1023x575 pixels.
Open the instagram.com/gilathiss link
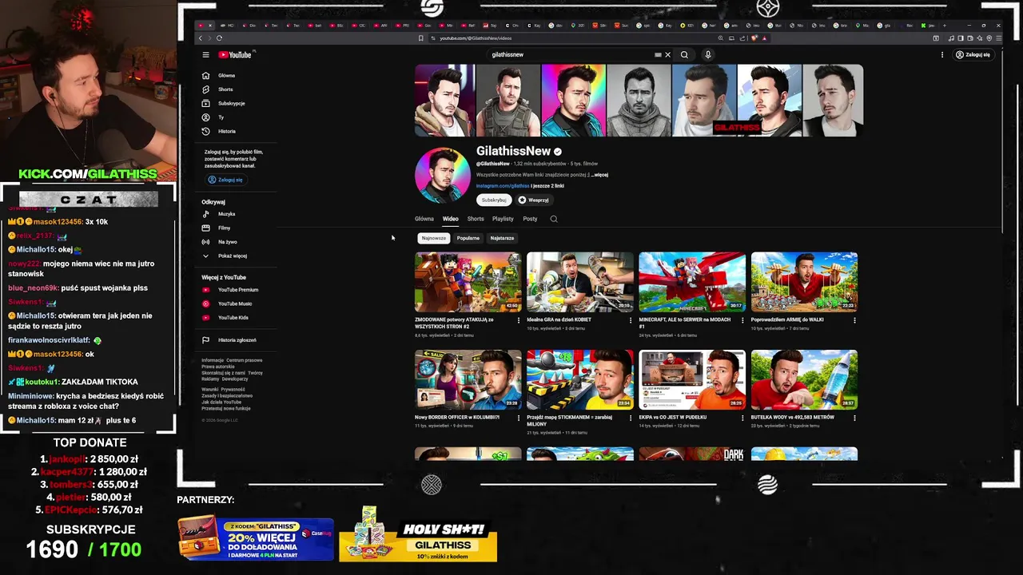pos(503,186)
